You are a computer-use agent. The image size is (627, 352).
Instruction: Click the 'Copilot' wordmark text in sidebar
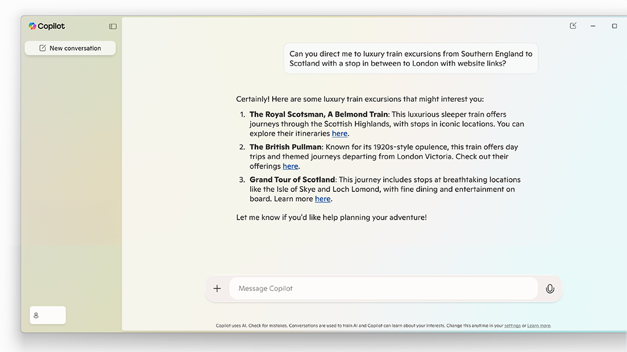click(x=52, y=26)
